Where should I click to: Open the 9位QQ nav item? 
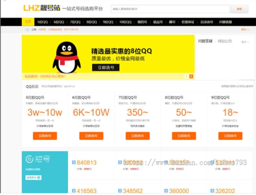tap(108, 22)
